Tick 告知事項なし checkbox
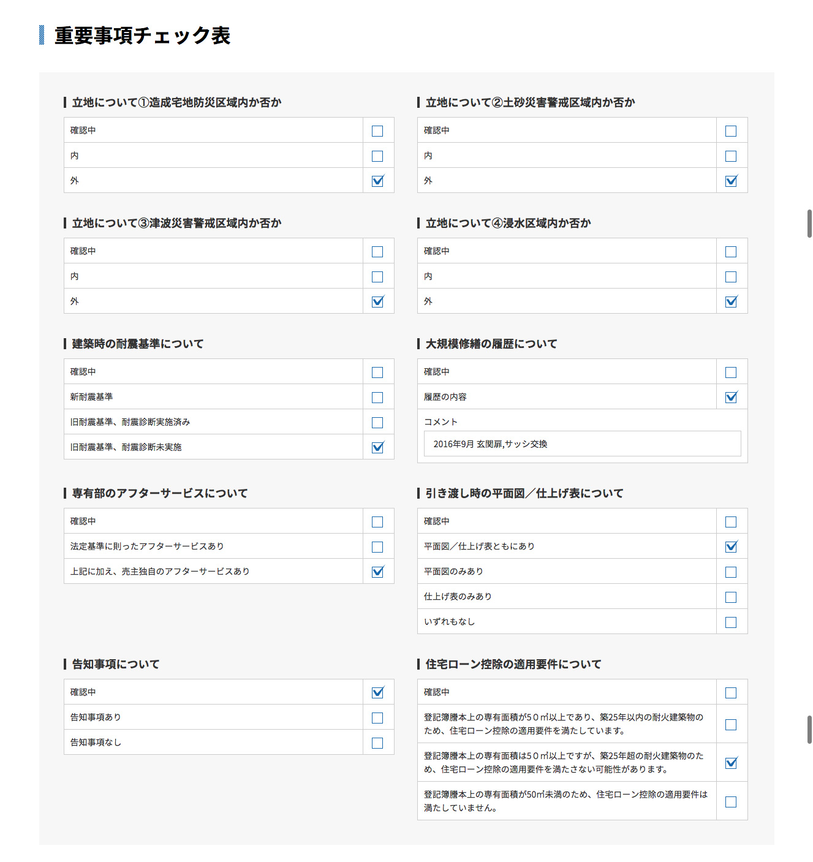The height and width of the screenshot is (862, 813). pyautogui.click(x=377, y=743)
